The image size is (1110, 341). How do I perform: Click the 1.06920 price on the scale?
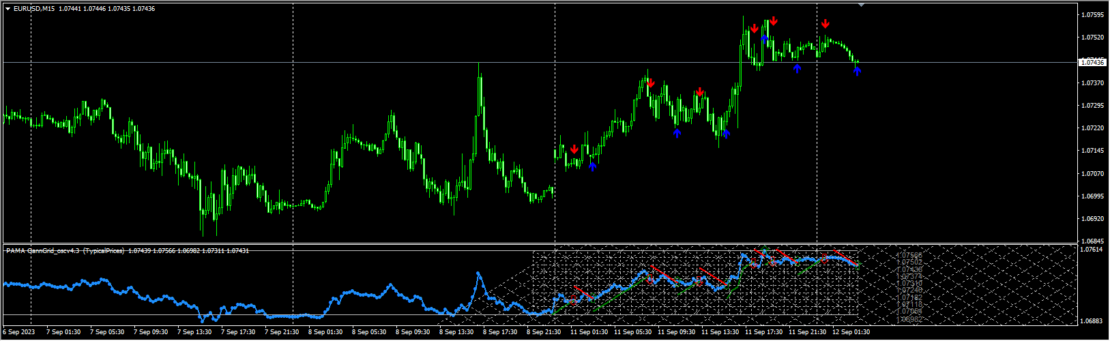coord(1093,219)
